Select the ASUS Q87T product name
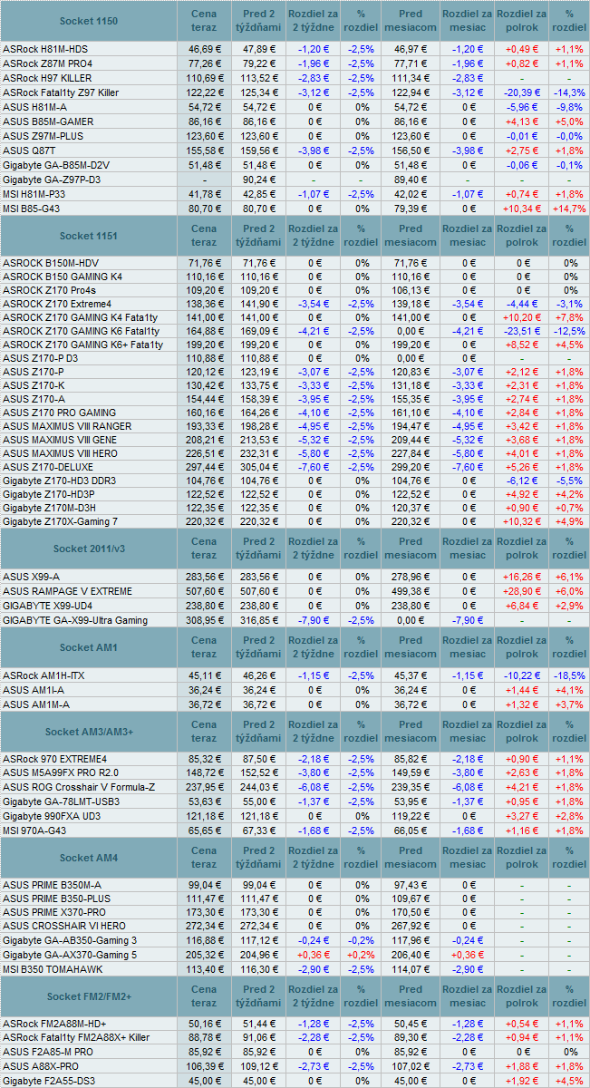The height and width of the screenshot is (1088, 590). point(29,151)
